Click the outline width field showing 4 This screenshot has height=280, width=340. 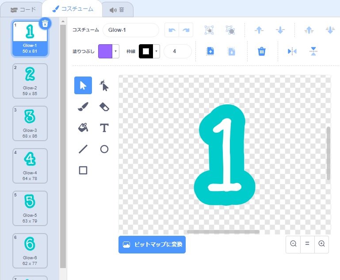point(178,51)
